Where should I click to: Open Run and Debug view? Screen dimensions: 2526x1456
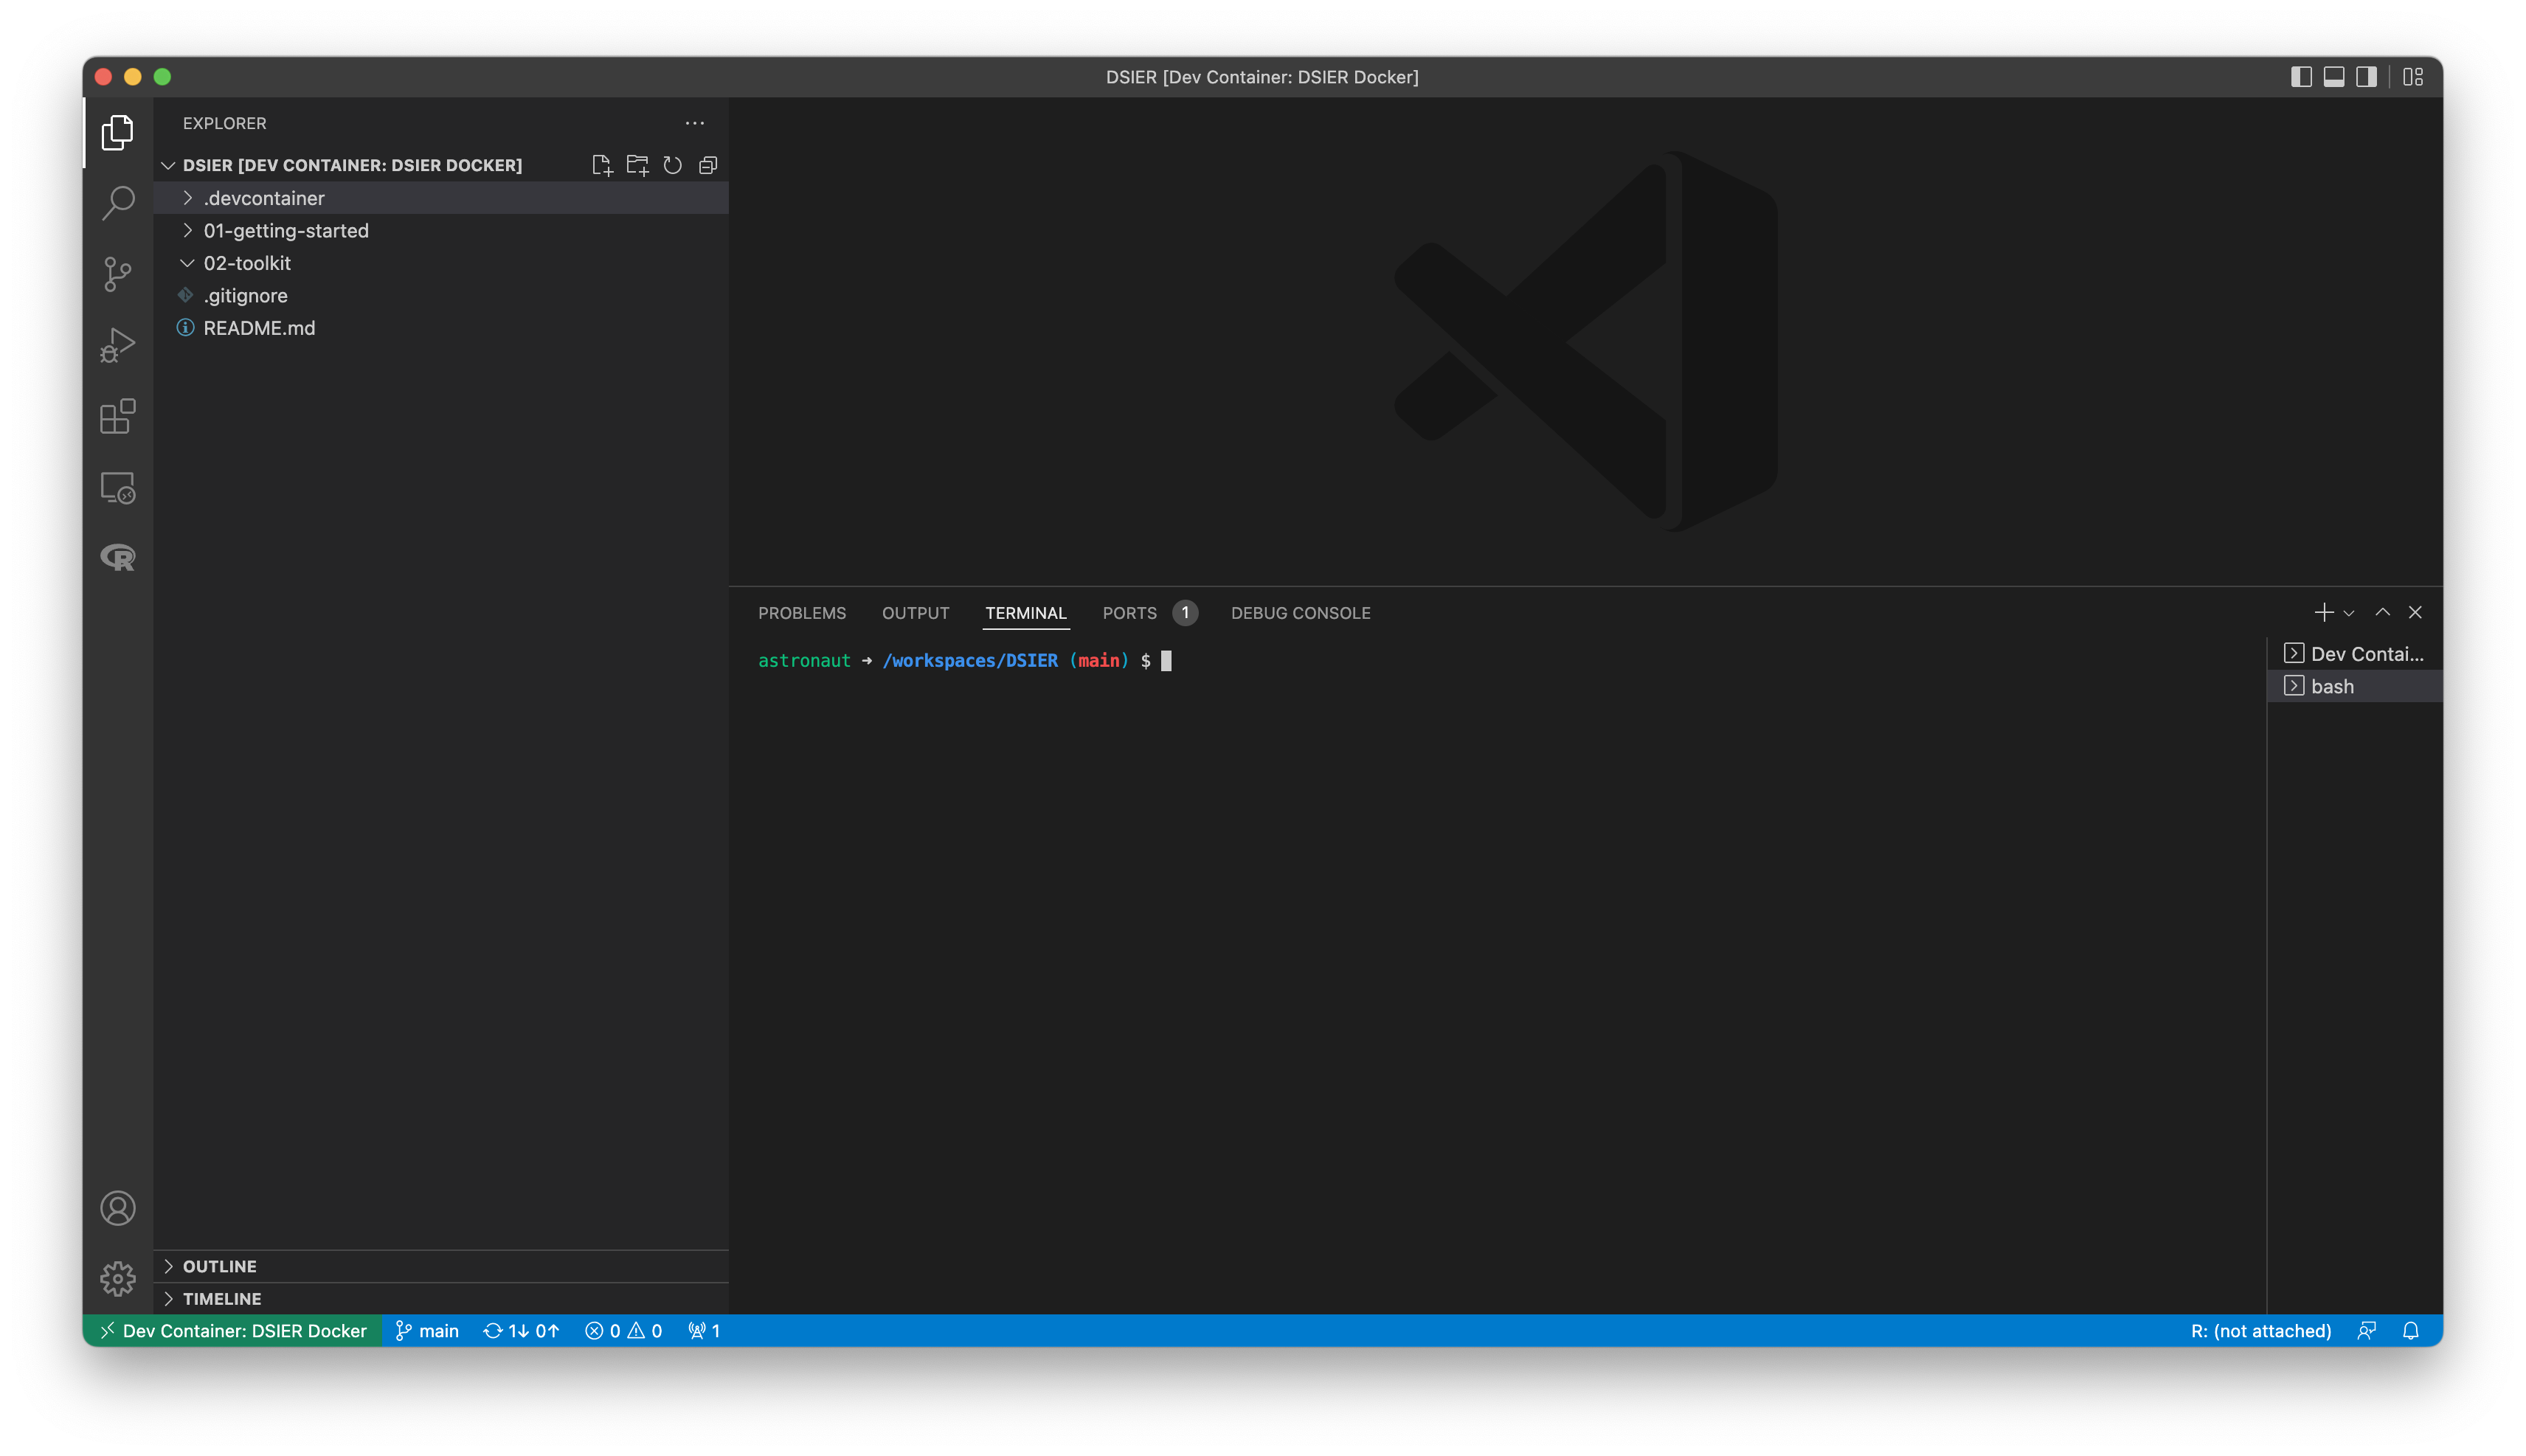tap(118, 345)
